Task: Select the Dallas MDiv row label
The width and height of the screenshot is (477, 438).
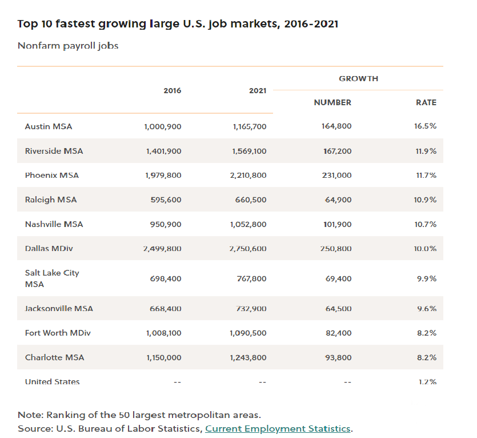Action: point(49,248)
